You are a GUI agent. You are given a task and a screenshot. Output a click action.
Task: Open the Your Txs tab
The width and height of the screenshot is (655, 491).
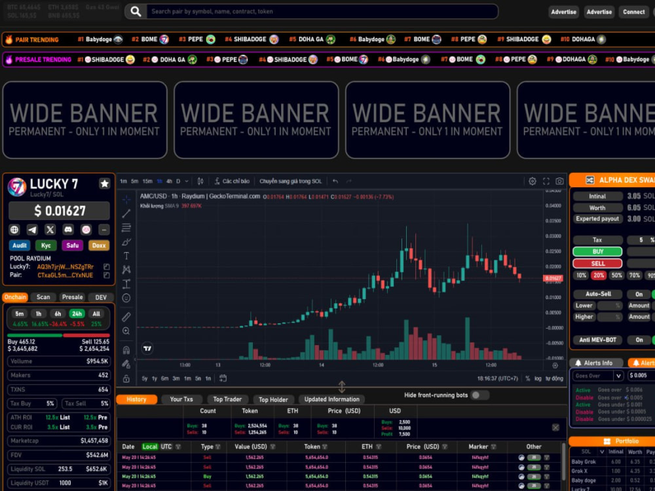(x=181, y=399)
